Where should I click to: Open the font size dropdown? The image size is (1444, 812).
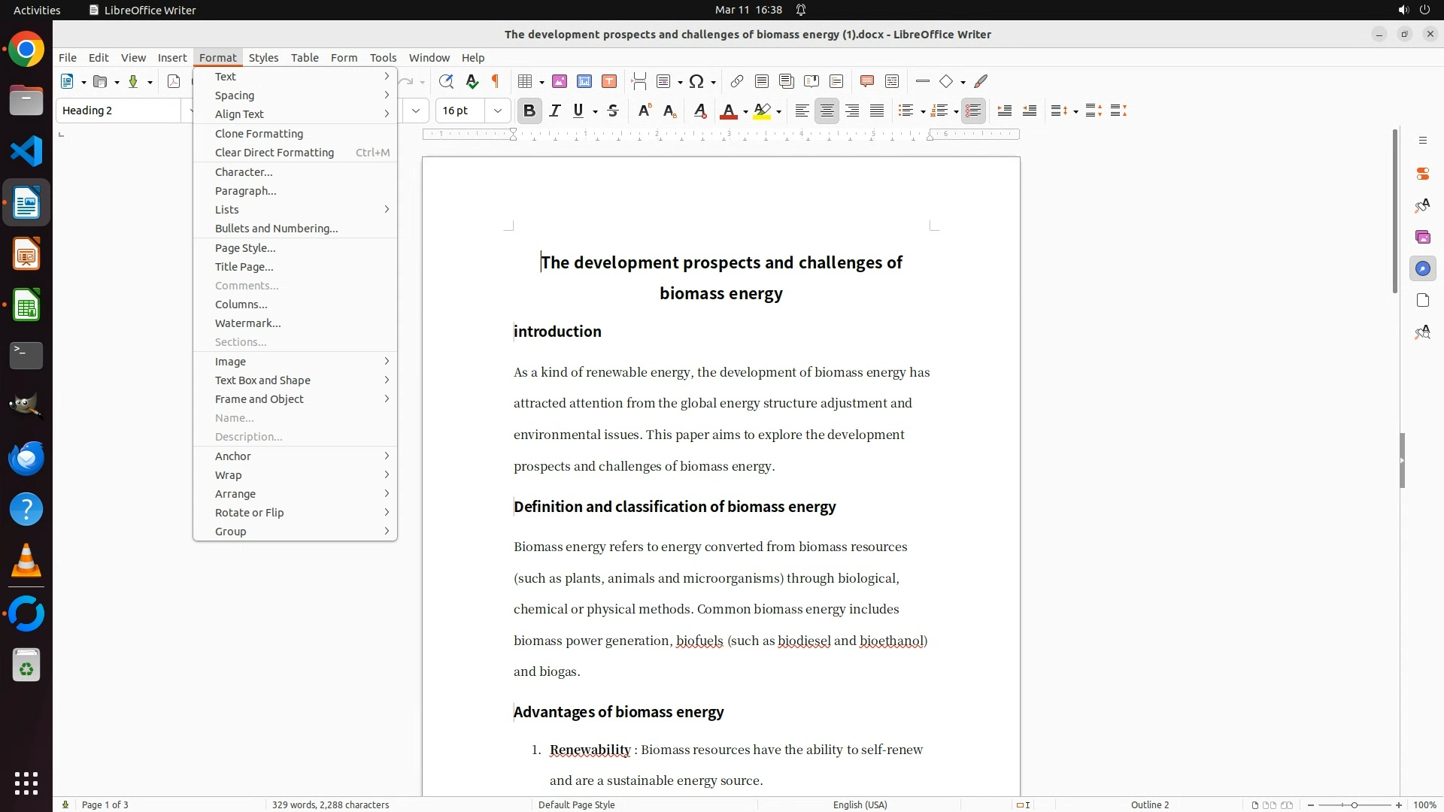[x=497, y=111]
